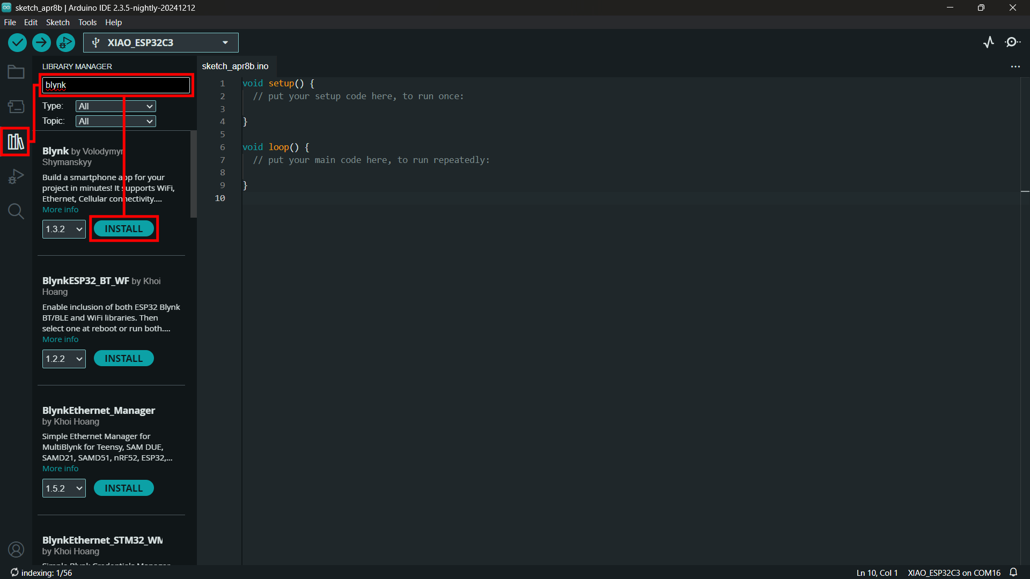The image size is (1030, 579).
Task: Open the notifications bell in status bar
Action: [1013, 573]
